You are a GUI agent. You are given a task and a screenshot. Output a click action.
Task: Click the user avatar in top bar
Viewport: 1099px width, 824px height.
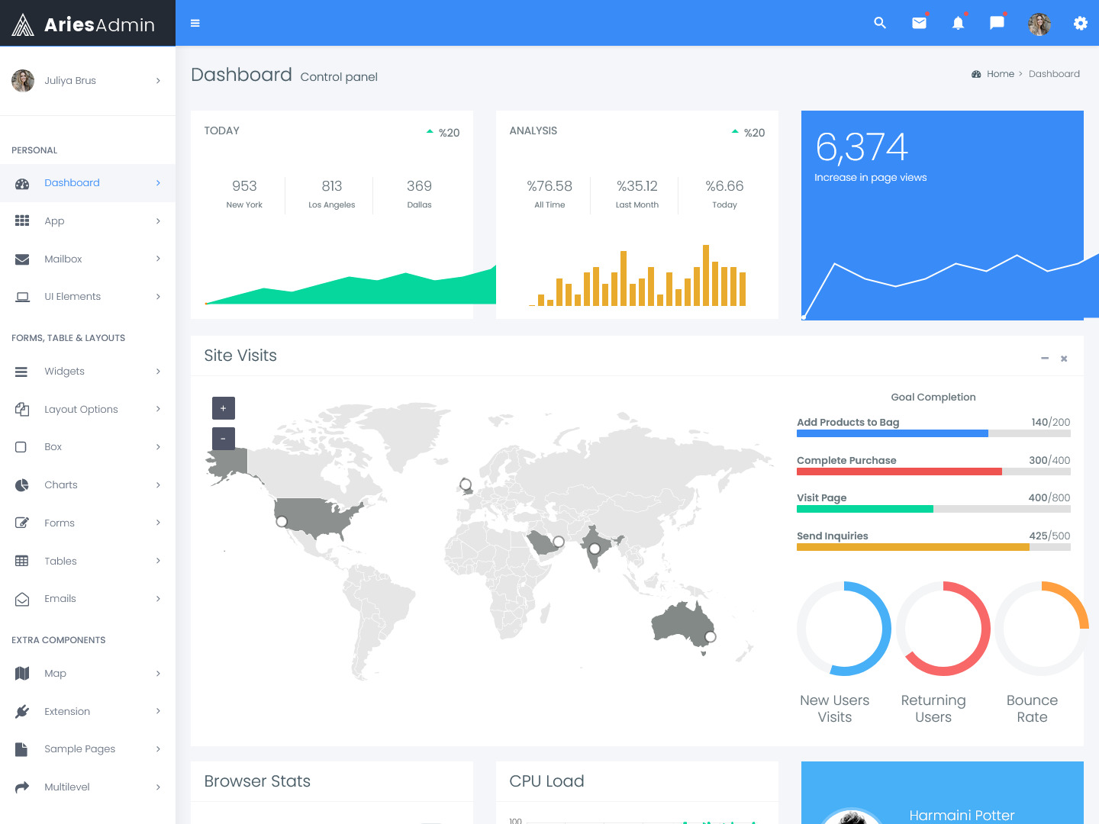click(x=1039, y=24)
